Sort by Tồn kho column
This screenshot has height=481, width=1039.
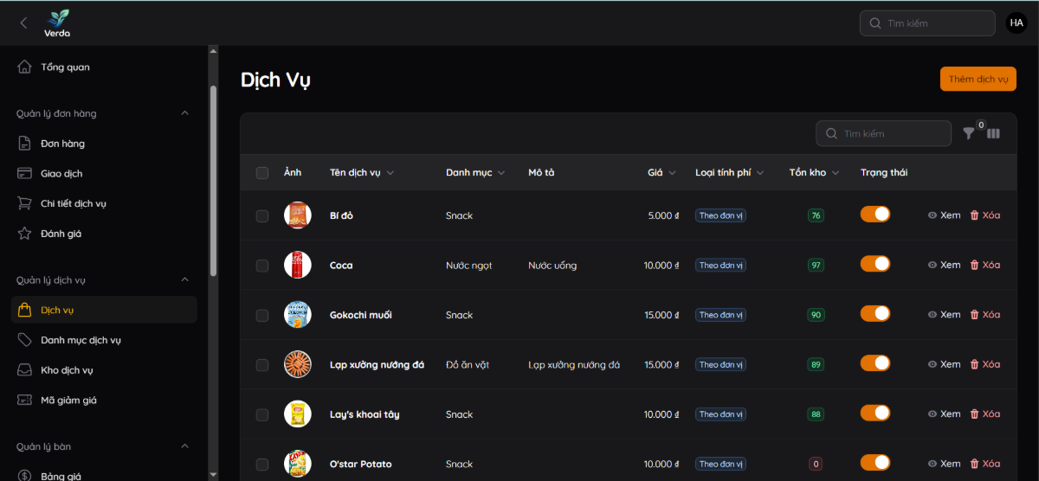point(814,173)
